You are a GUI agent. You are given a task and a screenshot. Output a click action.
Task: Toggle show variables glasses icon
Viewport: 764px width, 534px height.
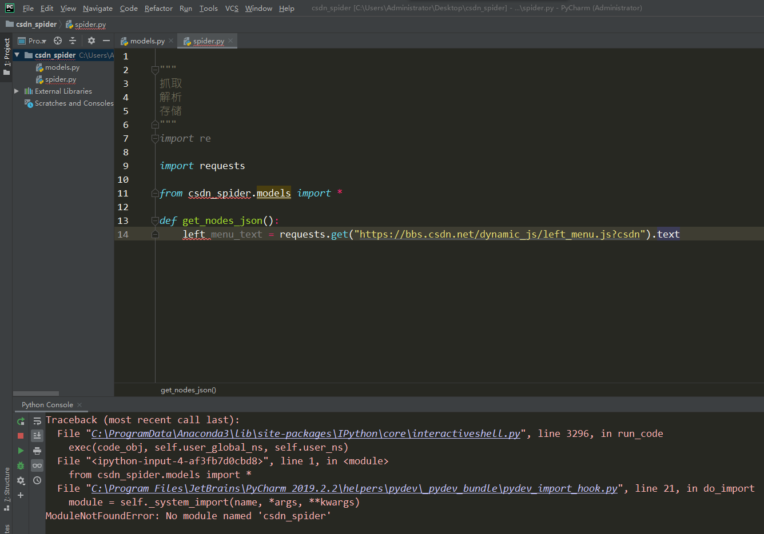click(x=37, y=465)
